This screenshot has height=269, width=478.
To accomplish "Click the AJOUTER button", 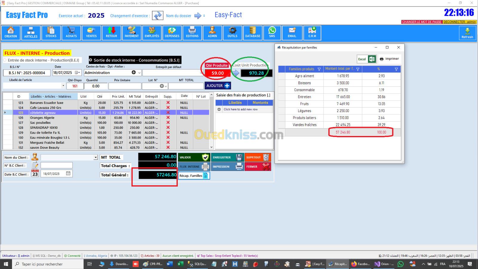I will tap(218, 86).
